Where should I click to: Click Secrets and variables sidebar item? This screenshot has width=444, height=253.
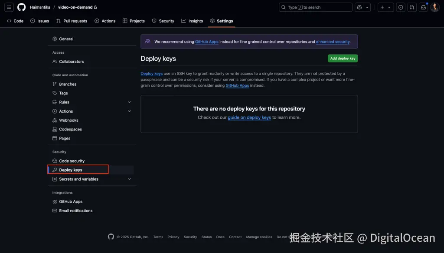point(79,179)
